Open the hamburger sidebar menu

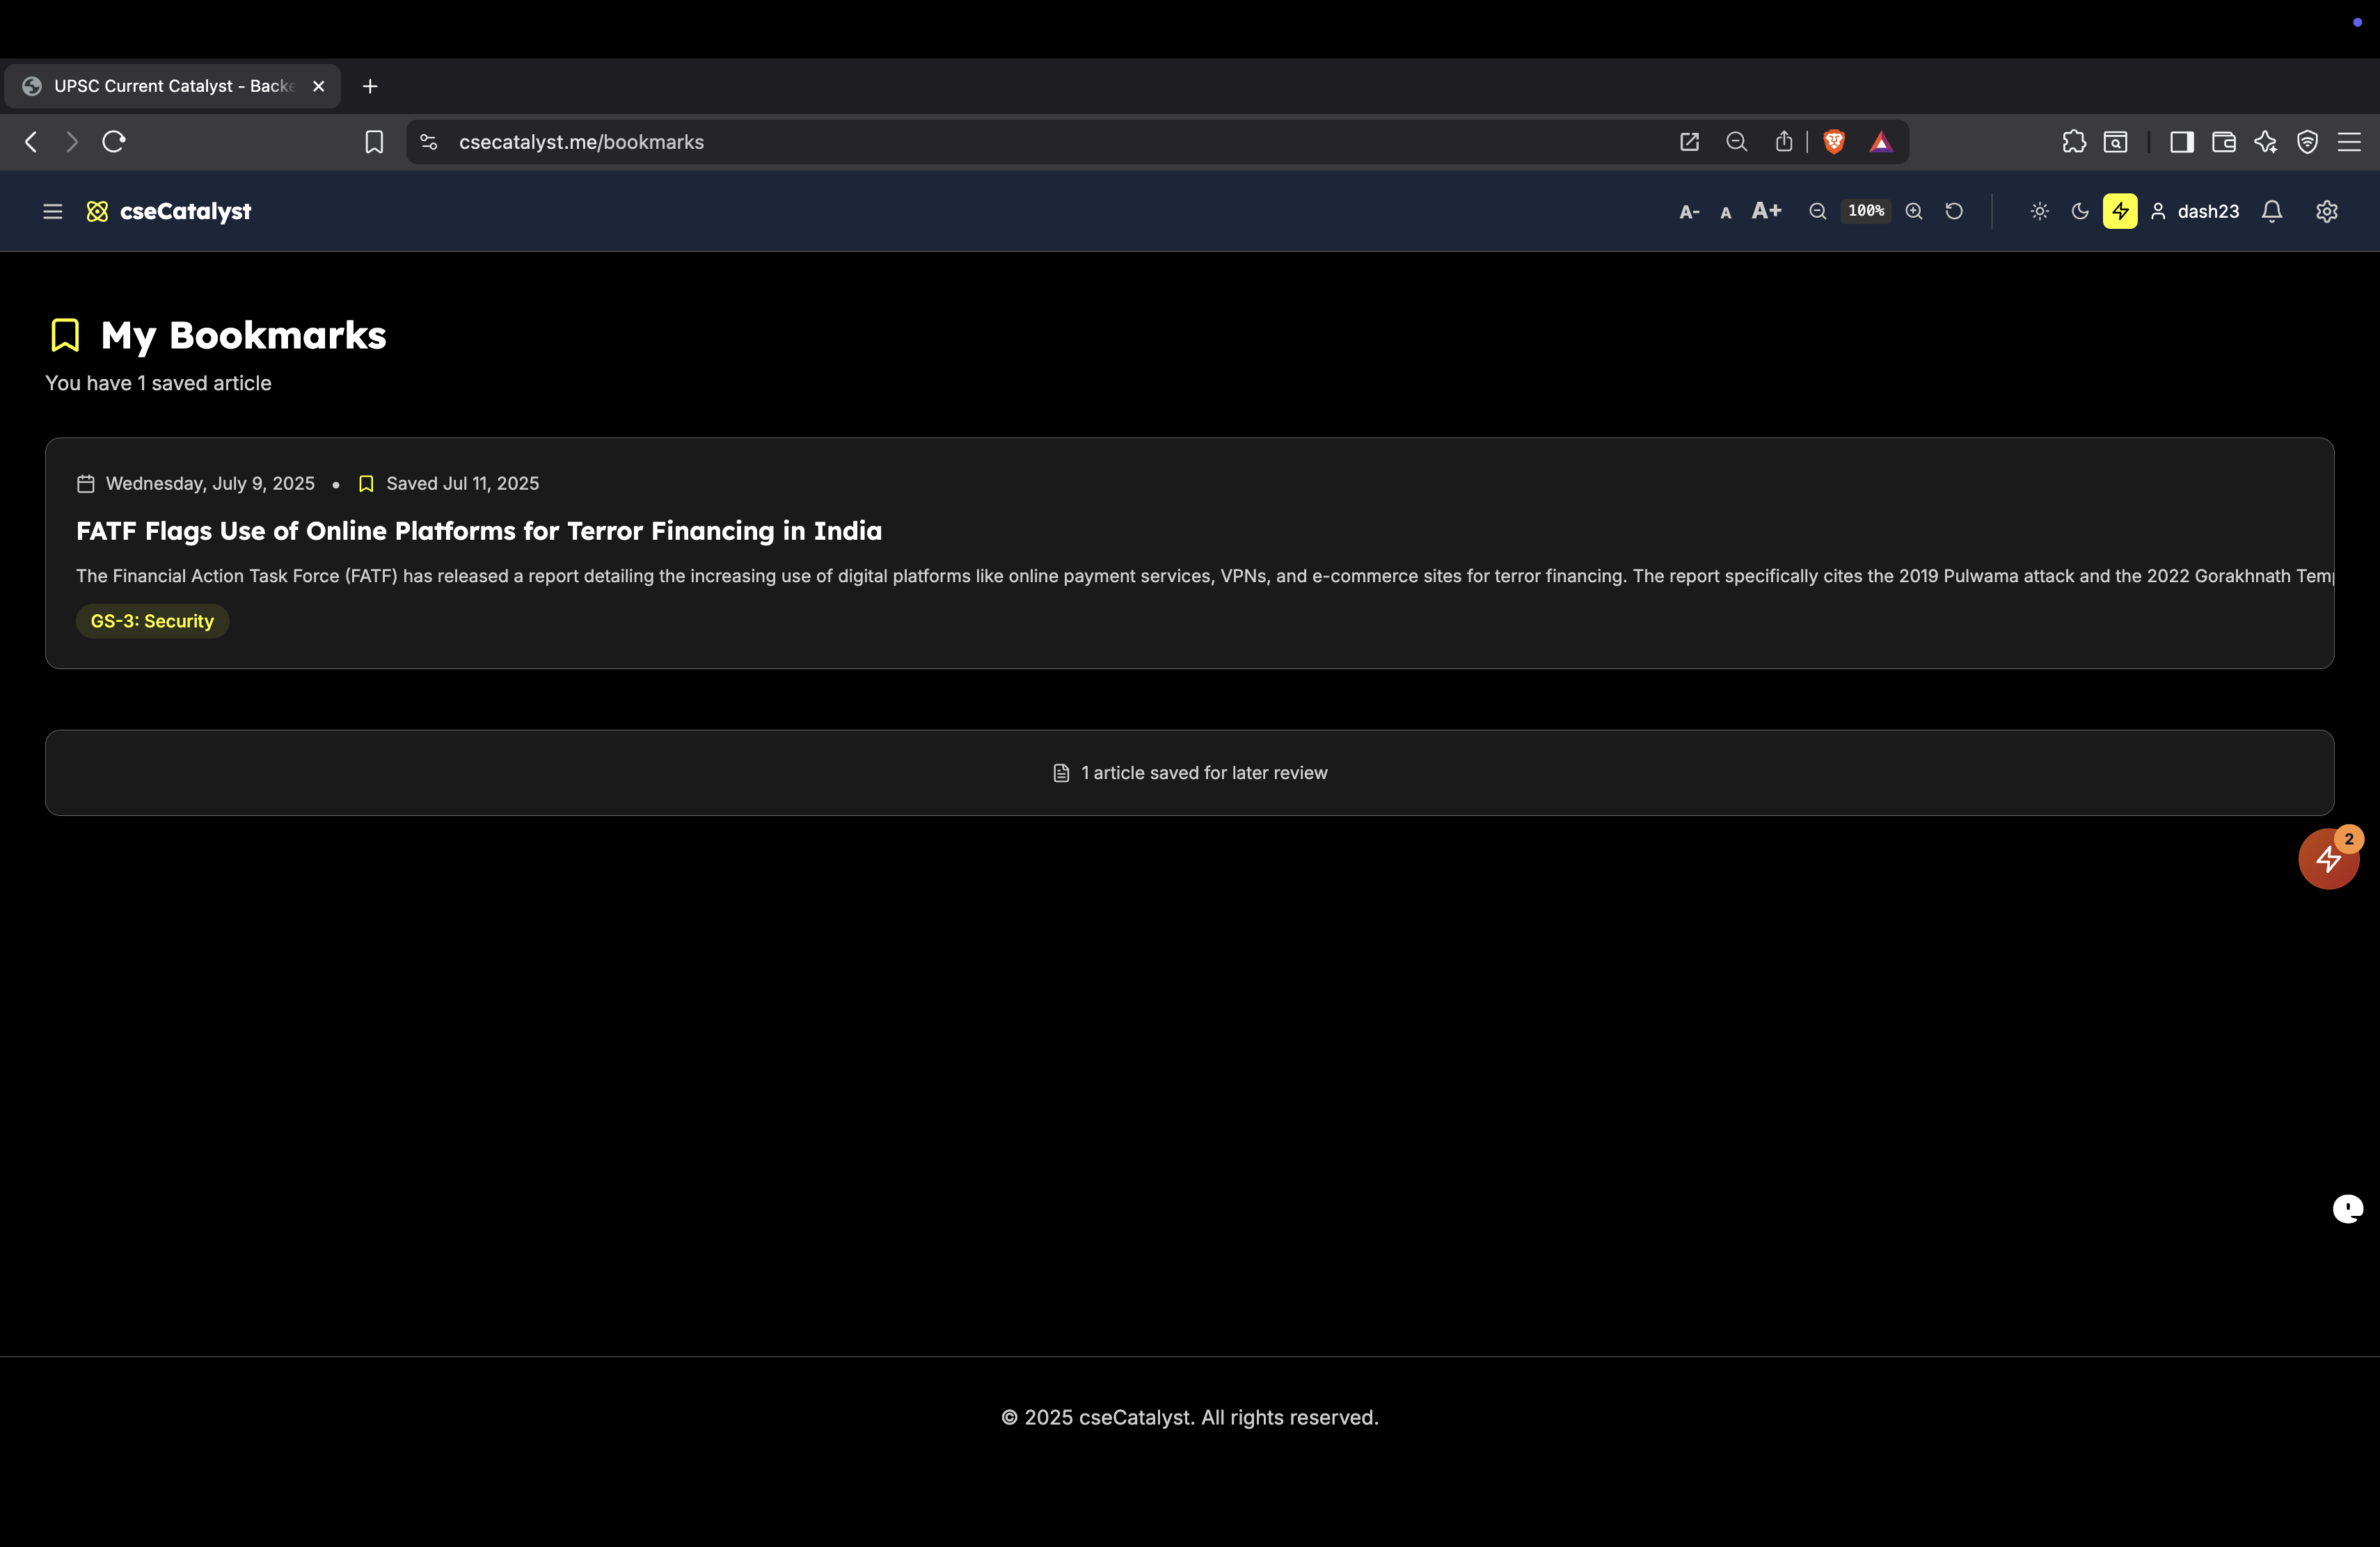coord(53,211)
